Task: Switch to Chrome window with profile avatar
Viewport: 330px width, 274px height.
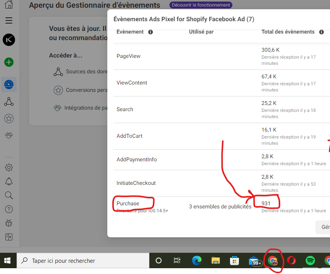Action: [273, 261]
